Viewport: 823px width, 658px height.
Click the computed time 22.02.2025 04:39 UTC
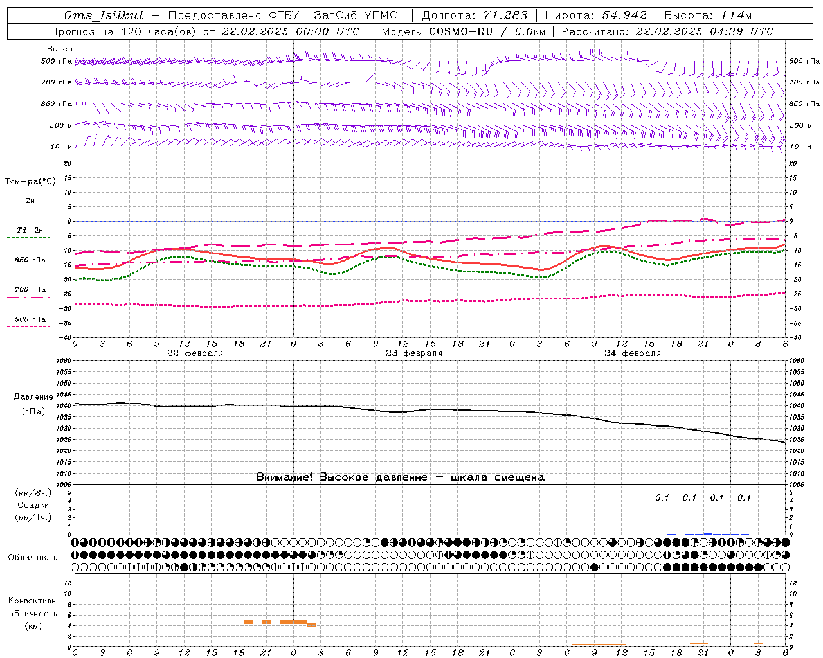pos(704,31)
